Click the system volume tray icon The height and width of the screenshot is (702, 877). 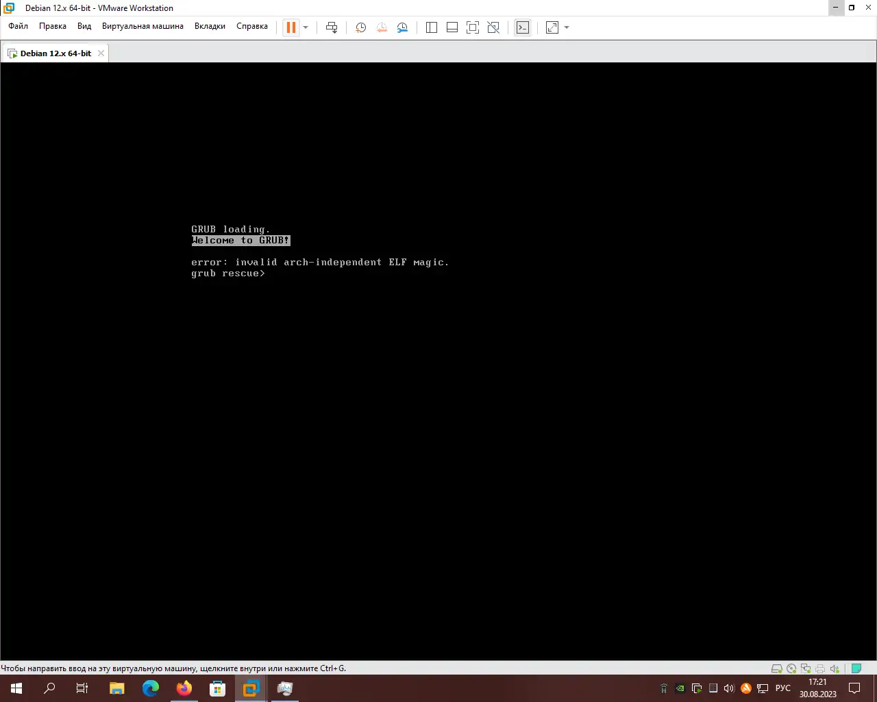pos(729,688)
